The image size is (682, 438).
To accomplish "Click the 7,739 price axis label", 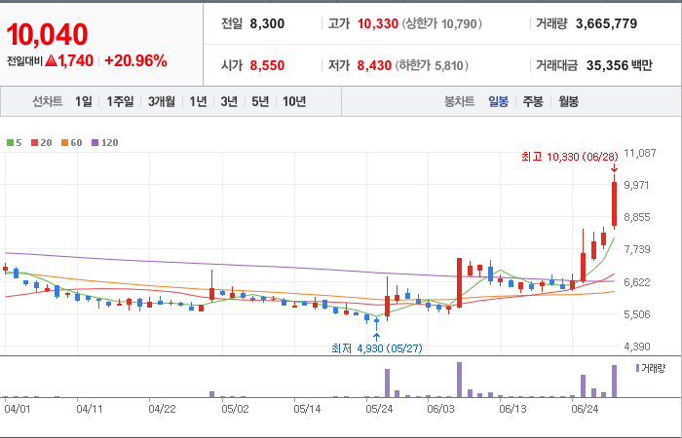I will click(637, 249).
